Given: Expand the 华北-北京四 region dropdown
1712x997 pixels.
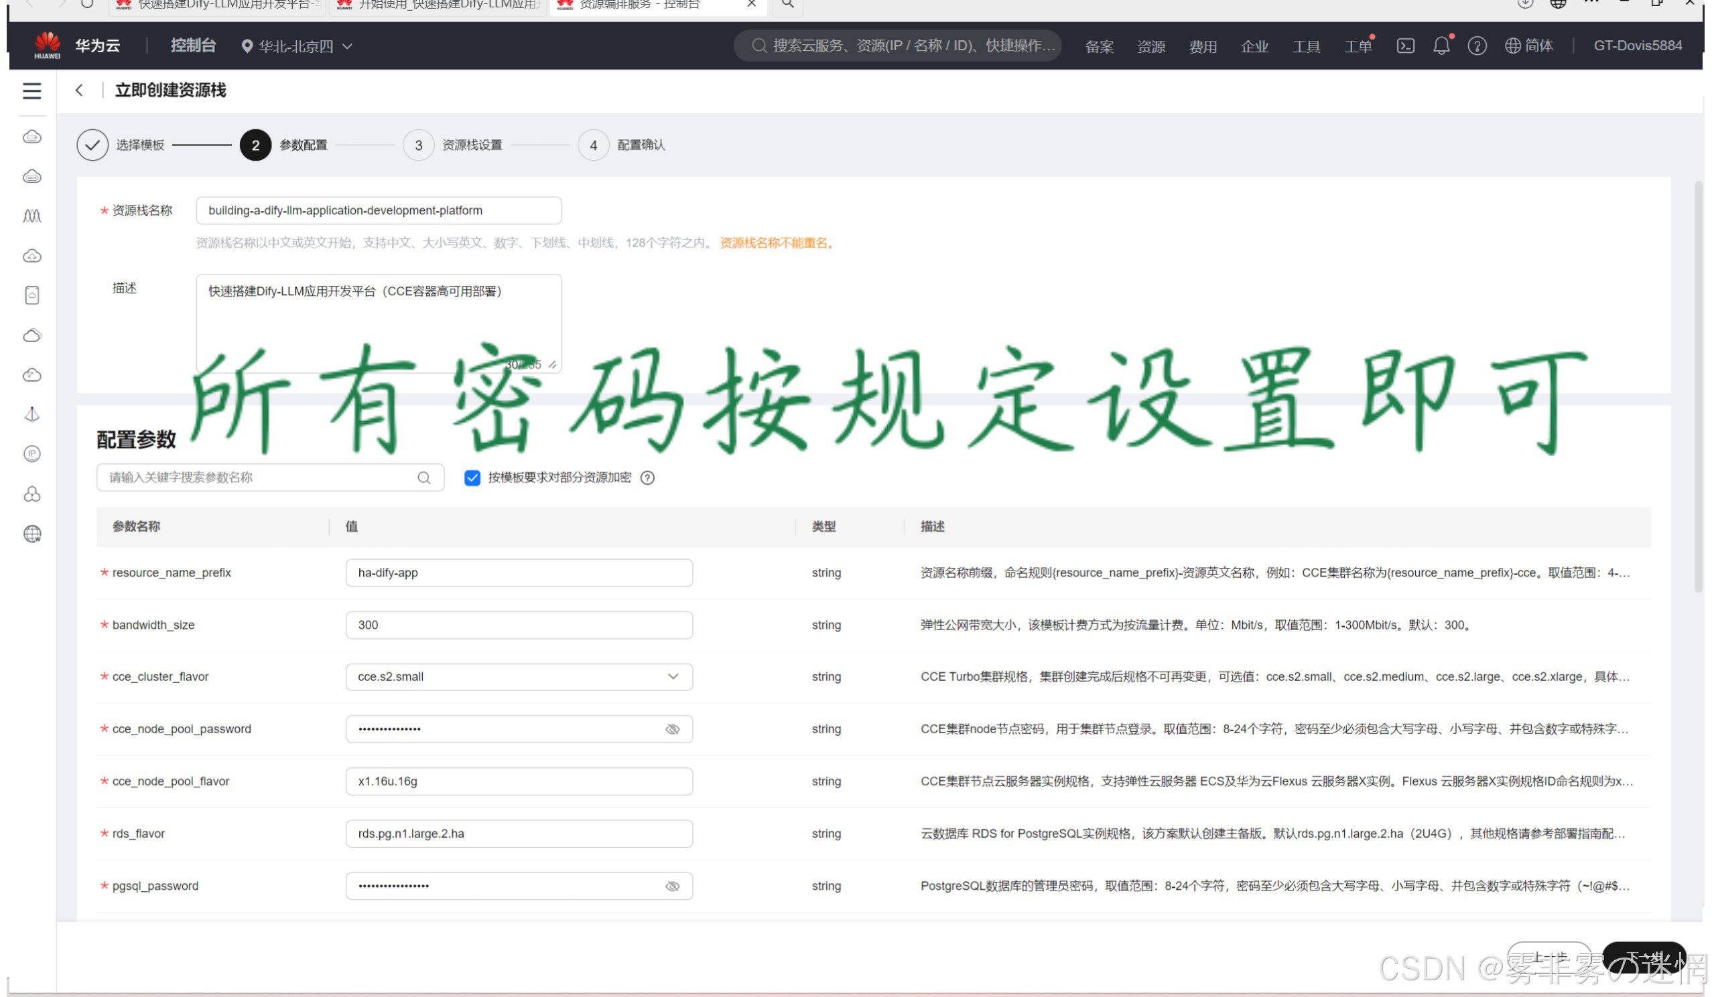Looking at the screenshot, I should click(297, 46).
